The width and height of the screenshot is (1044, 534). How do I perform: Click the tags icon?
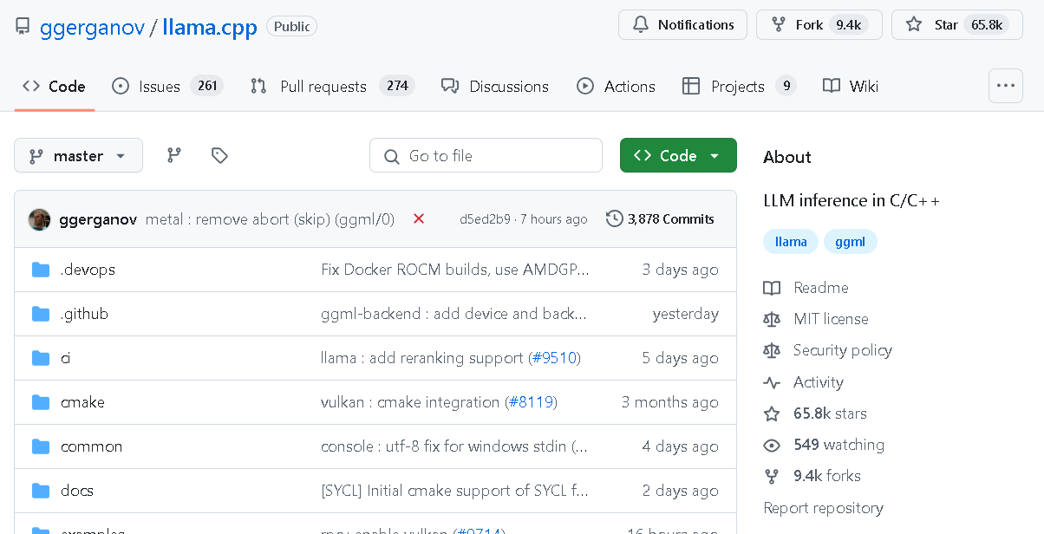pos(219,155)
